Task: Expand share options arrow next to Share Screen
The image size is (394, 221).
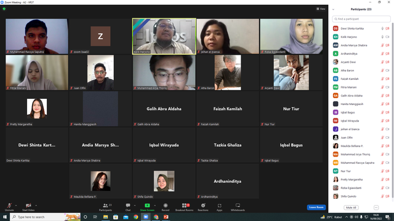Action: tap(155, 206)
